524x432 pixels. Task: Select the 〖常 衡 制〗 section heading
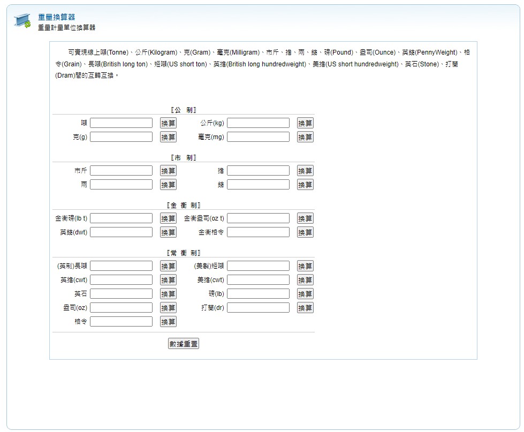click(184, 253)
